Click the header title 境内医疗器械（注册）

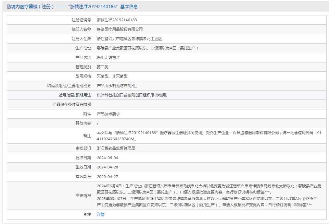point(33,7)
